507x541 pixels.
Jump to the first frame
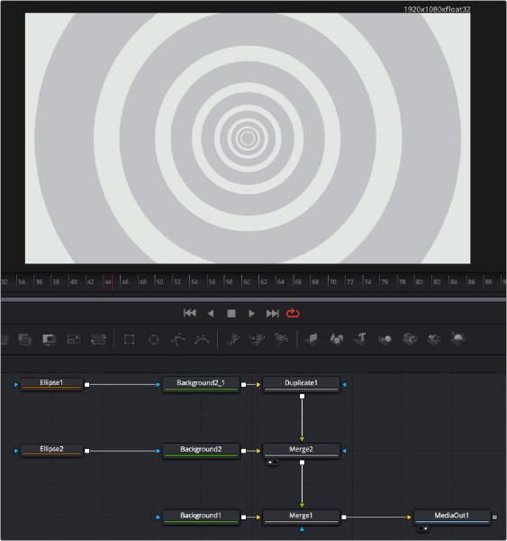pos(190,313)
